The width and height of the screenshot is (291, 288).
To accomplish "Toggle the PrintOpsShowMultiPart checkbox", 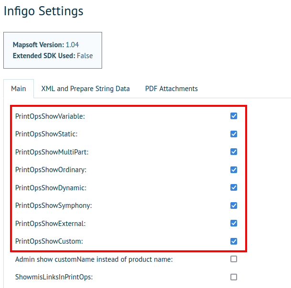I will coord(234,152).
